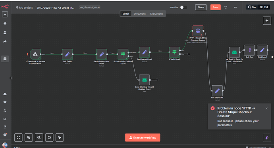
Task: Fit workflow to view
Action: tap(18, 138)
